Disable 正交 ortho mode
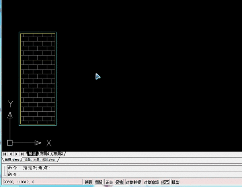The image size is (242, 187). [109, 182]
